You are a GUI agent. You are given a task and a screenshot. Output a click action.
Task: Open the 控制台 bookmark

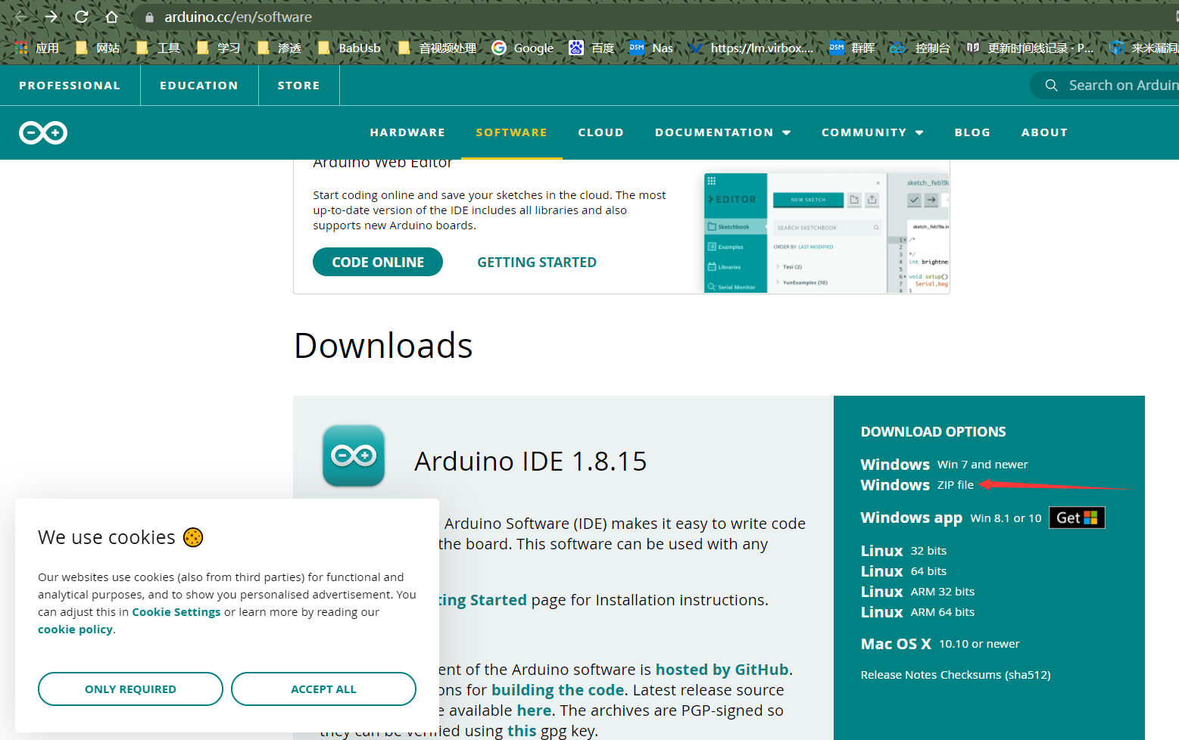920,48
